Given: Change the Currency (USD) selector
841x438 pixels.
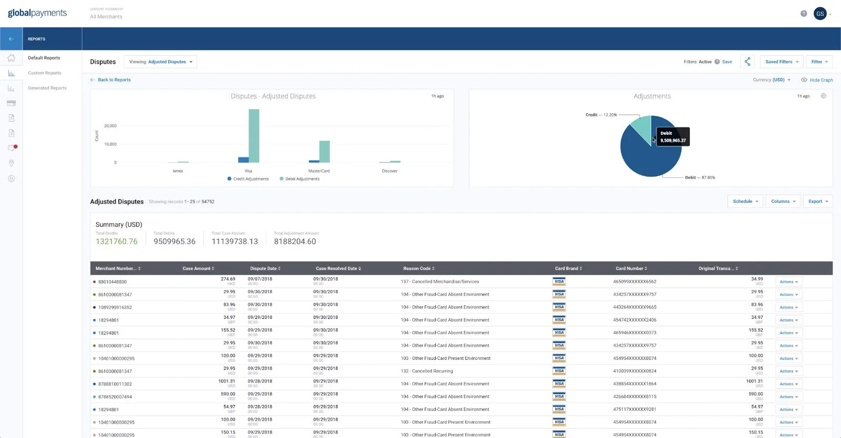Looking at the screenshot, I should 772,80.
